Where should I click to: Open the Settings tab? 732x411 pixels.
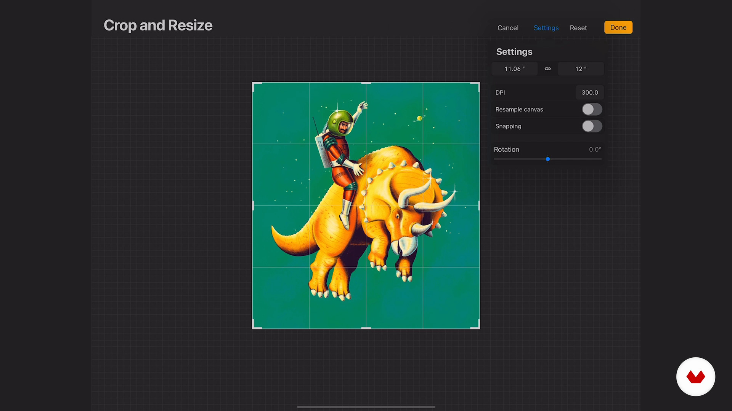(546, 28)
